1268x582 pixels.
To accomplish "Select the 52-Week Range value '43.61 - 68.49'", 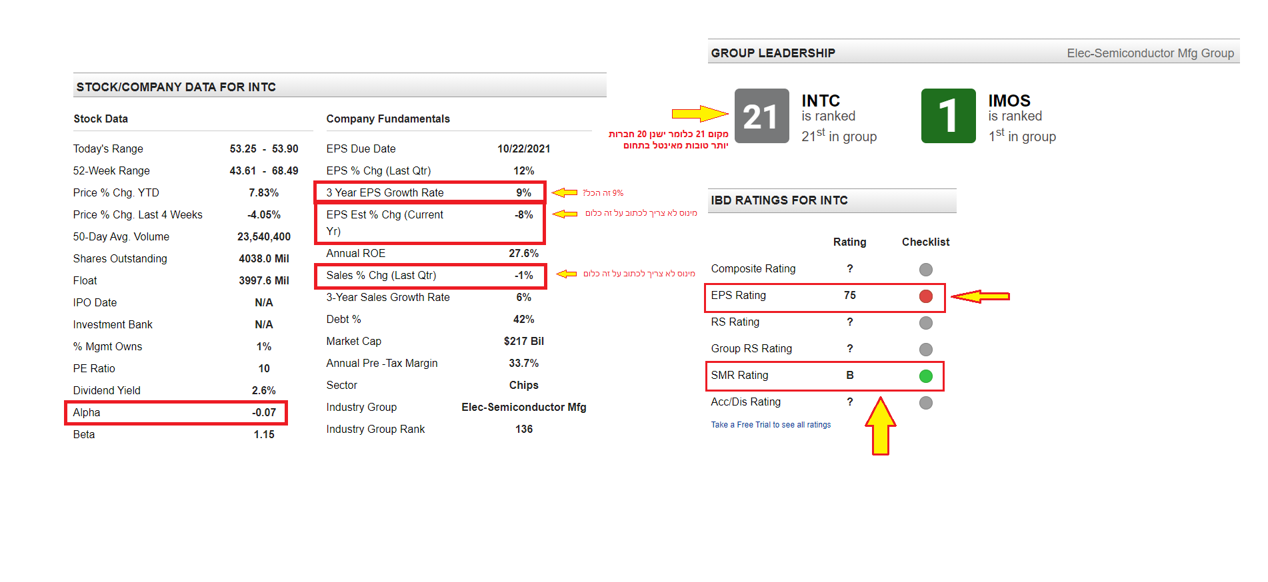I will [x=264, y=170].
